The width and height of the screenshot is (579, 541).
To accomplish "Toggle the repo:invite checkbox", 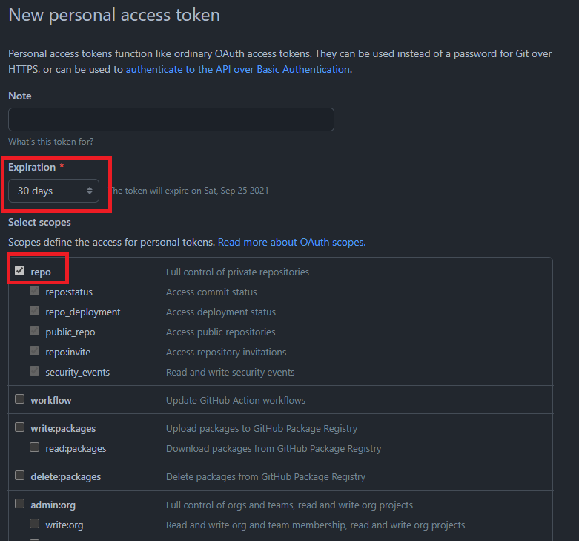I will (x=35, y=352).
